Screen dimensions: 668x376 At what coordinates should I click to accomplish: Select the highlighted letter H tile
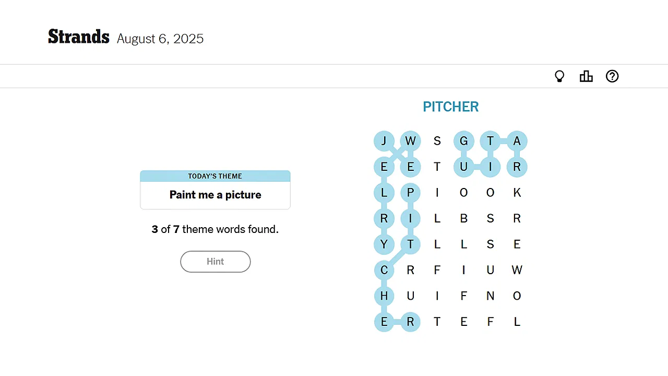pos(384,296)
